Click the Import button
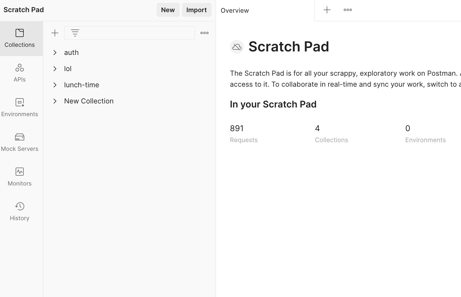 click(197, 10)
